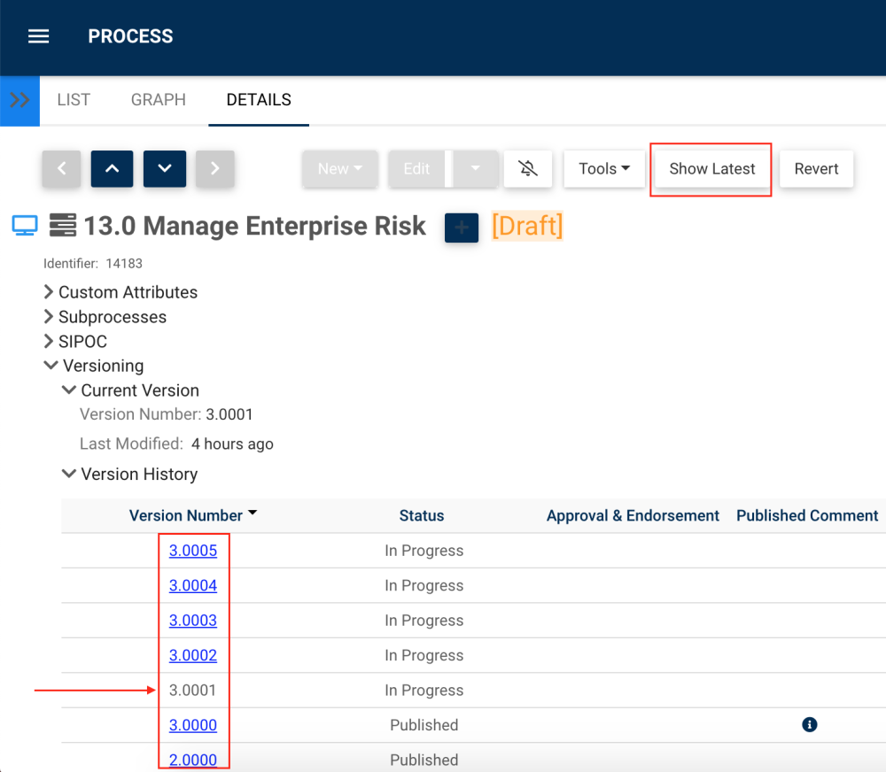
Task: Click the monitor icon before process title
Action: click(24, 226)
